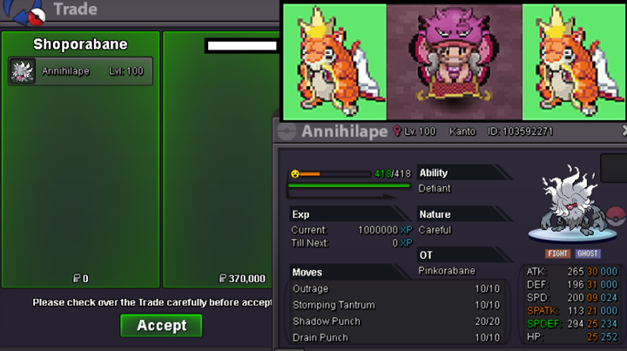627x351 pixels.
Task: Click the white name field in the trade panel
Action: (x=242, y=45)
